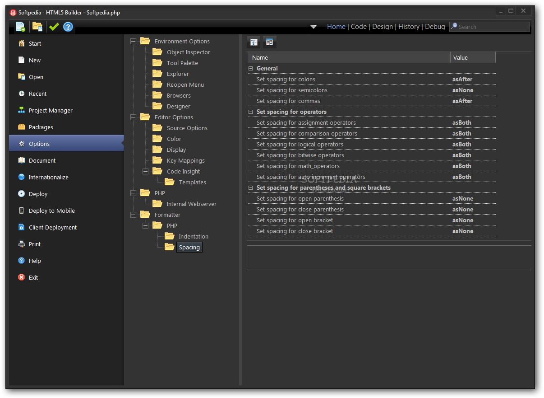Collapse the Set spacing for operators group
Viewport: 544px width, 398px height.
pyautogui.click(x=250, y=112)
